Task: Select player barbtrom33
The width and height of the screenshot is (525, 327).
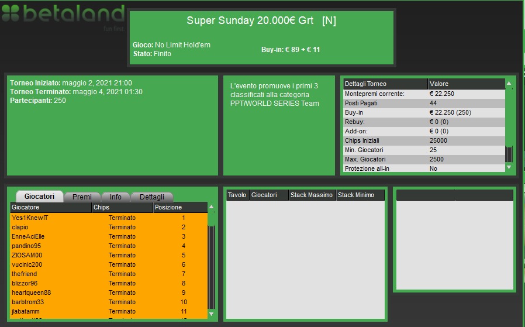Action: pos(109,302)
